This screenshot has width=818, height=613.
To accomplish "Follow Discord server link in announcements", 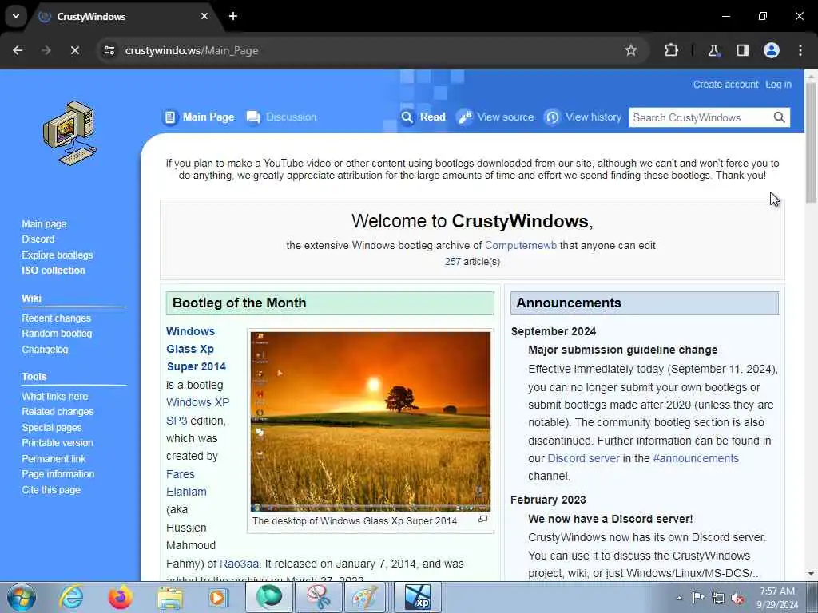I will pyautogui.click(x=583, y=458).
